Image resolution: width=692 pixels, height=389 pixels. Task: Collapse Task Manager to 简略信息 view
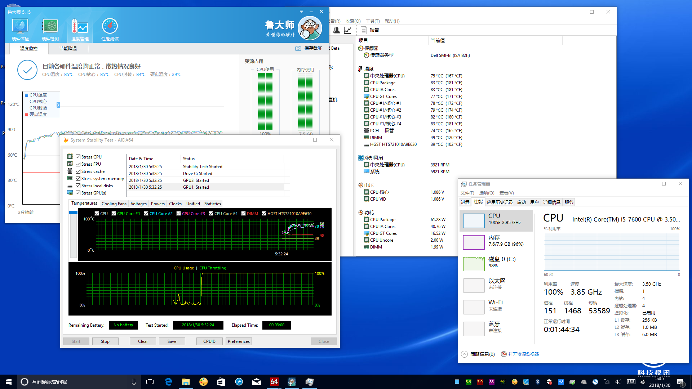(478, 354)
